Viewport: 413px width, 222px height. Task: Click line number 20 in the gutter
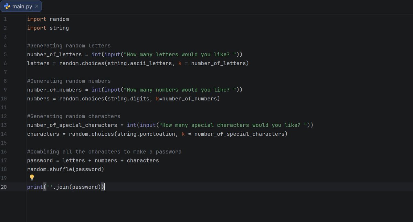pyautogui.click(x=4, y=187)
